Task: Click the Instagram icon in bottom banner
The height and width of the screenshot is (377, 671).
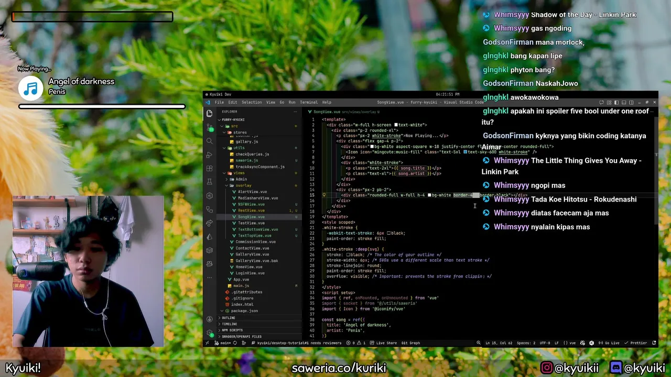Action: click(546, 368)
